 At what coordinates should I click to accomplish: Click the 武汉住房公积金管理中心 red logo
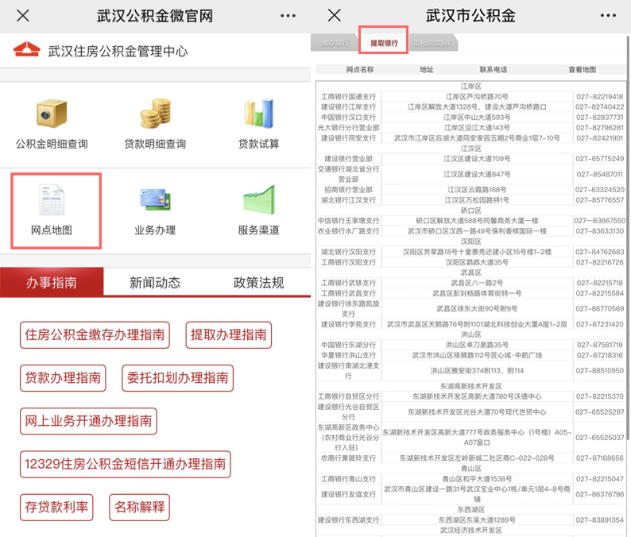[x=26, y=50]
